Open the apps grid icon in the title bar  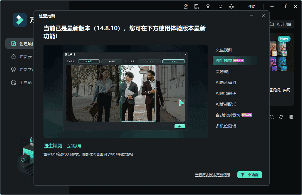click(x=219, y=6)
